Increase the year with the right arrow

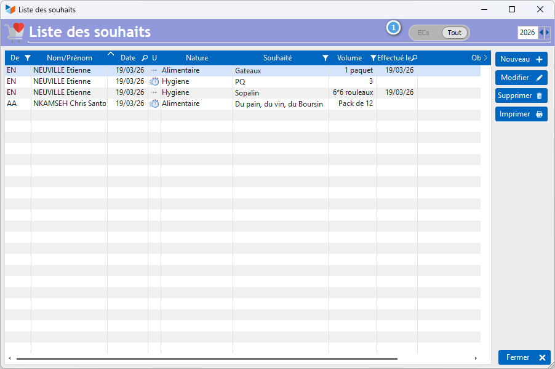coord(548,33)
